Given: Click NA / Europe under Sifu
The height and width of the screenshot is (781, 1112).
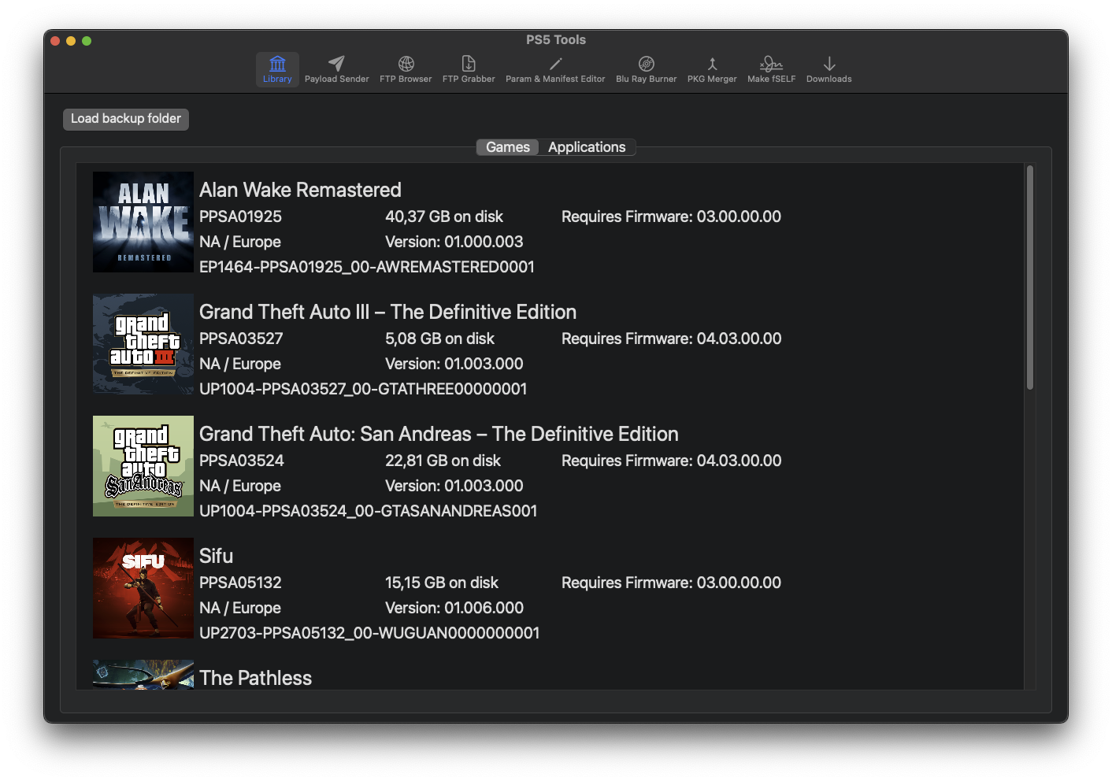Looking at the screenshot, I should pyautogui.click(x=240, y=608).
